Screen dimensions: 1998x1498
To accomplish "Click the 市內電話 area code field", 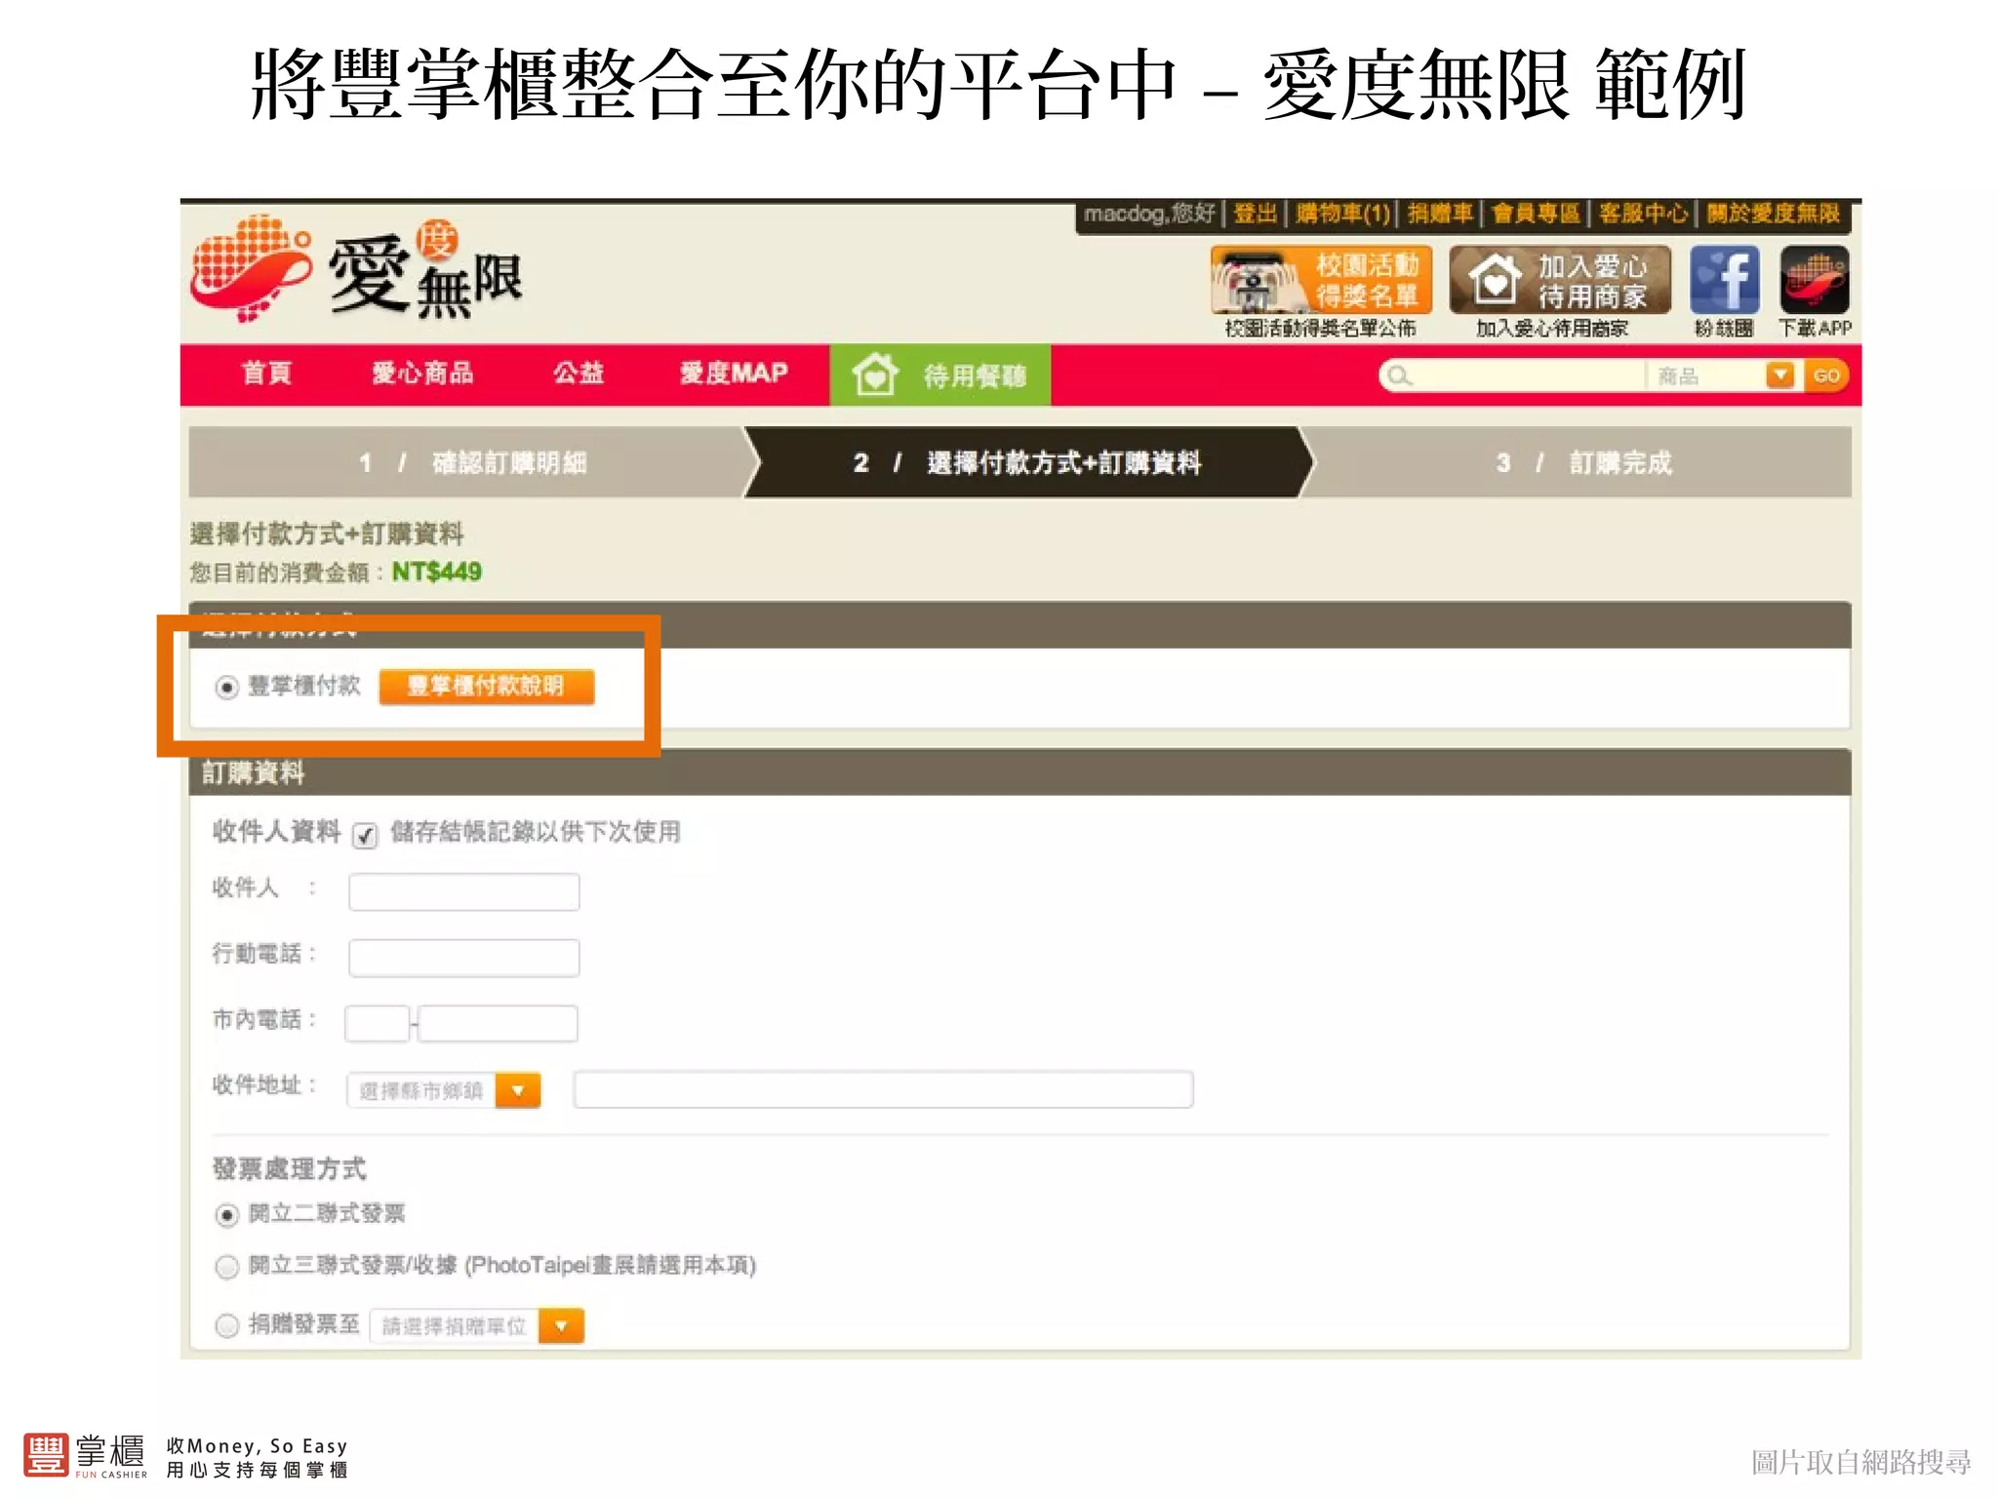I will (377, 1024).
